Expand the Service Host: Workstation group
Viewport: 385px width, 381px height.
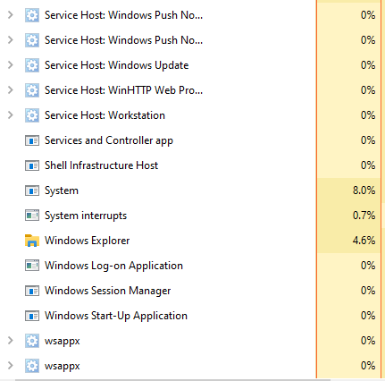click(x=11, y=114)
